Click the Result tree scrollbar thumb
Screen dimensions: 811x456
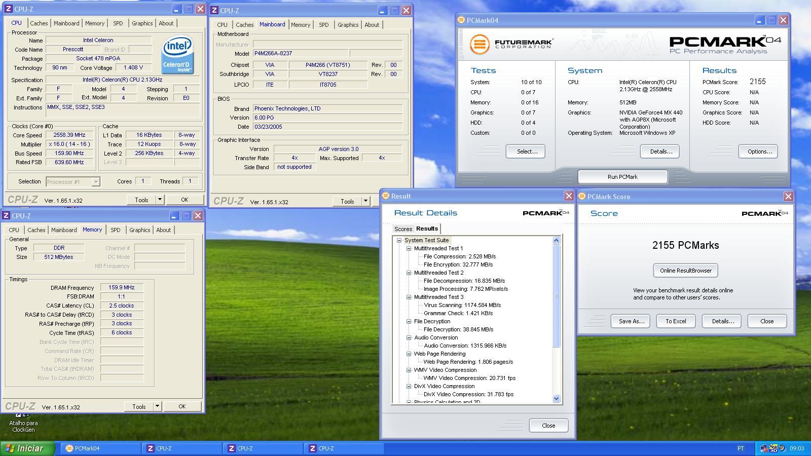pos(557,296)
